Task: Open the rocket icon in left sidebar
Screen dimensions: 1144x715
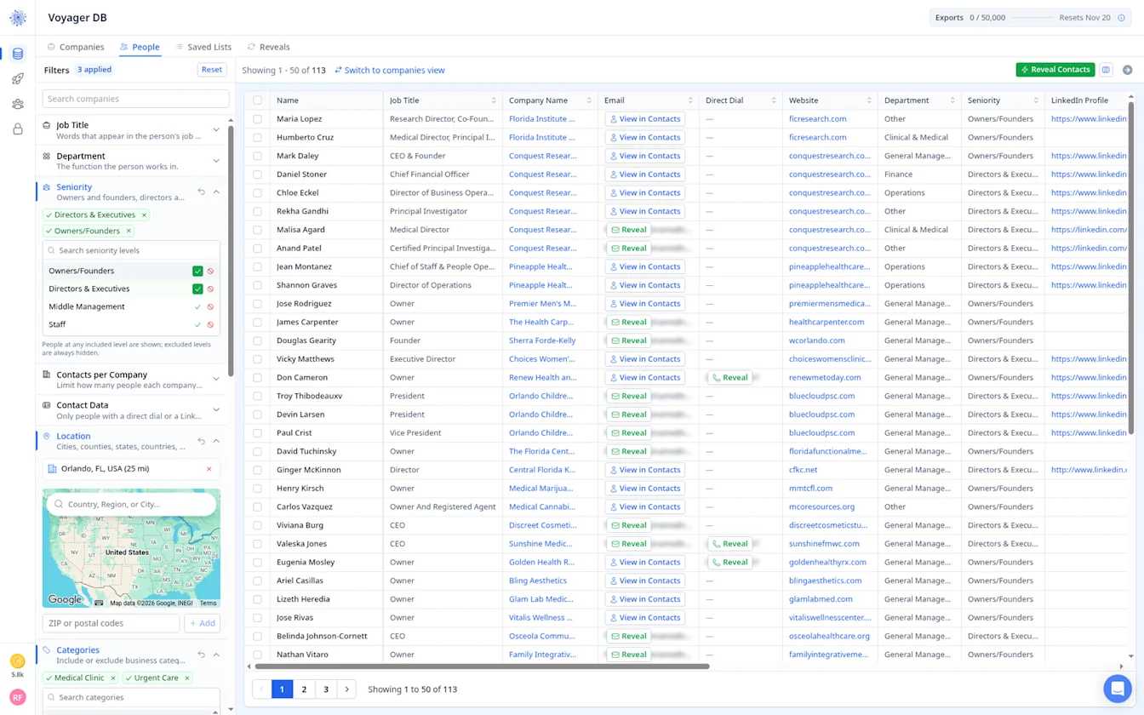Action: tap(17, 79)
